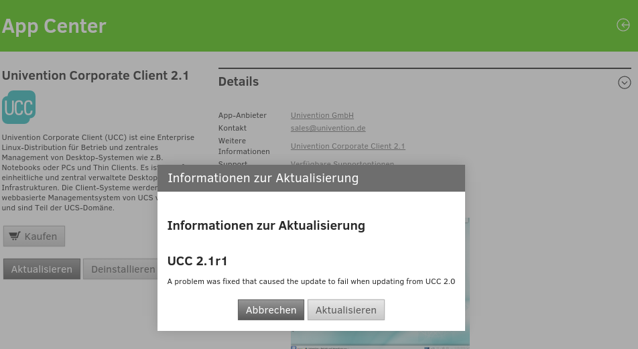Click the Aktualisieren button below Kaufen

pyautogui.click(x=42, y=269)
